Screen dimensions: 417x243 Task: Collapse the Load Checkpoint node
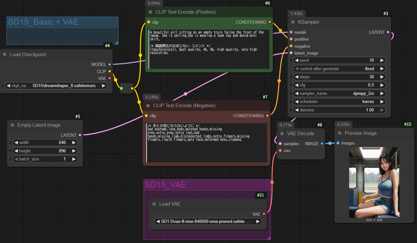(5, 55)
